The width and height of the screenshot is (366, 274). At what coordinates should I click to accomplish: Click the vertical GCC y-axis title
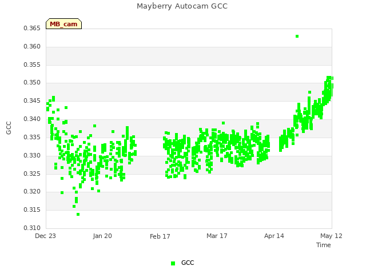(9, 128)
